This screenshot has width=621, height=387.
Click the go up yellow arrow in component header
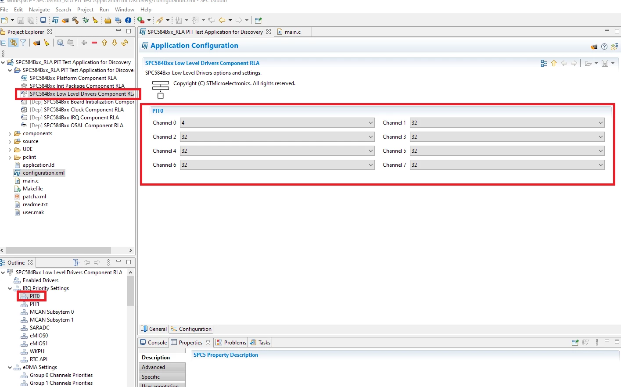[554, 63]
